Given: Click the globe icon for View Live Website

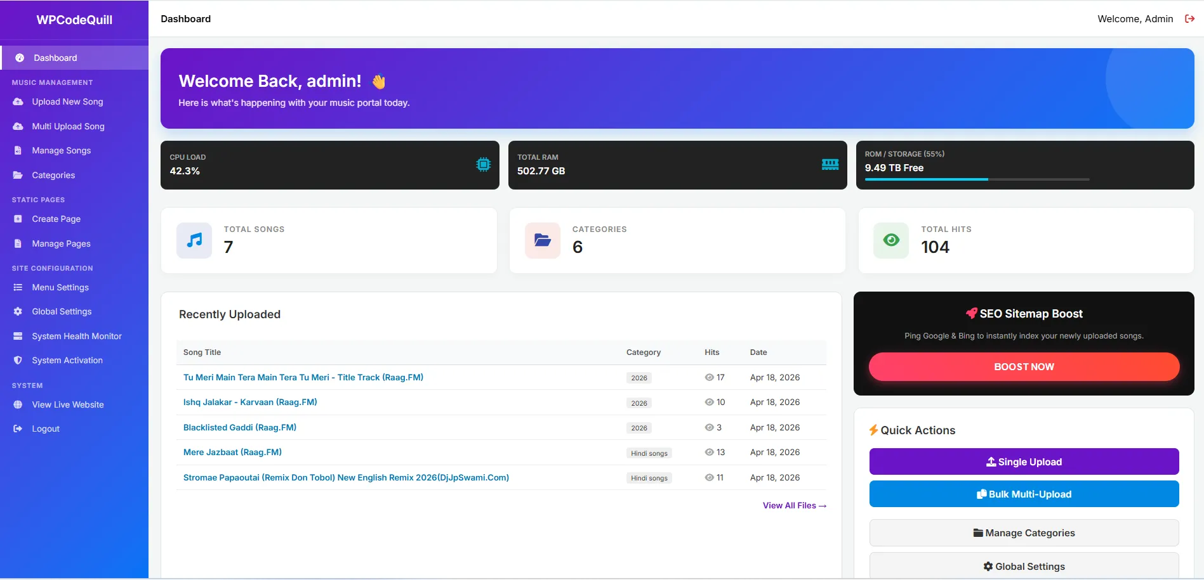Looking at the screenshot, I should click(18, 404).
